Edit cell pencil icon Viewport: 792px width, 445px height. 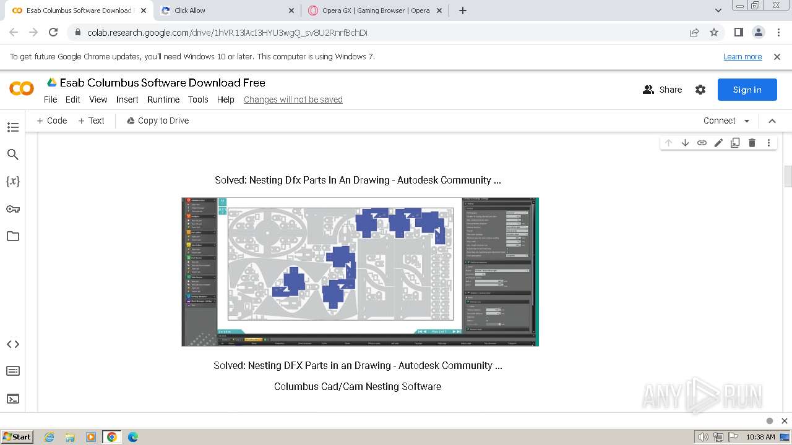[718, 143]
